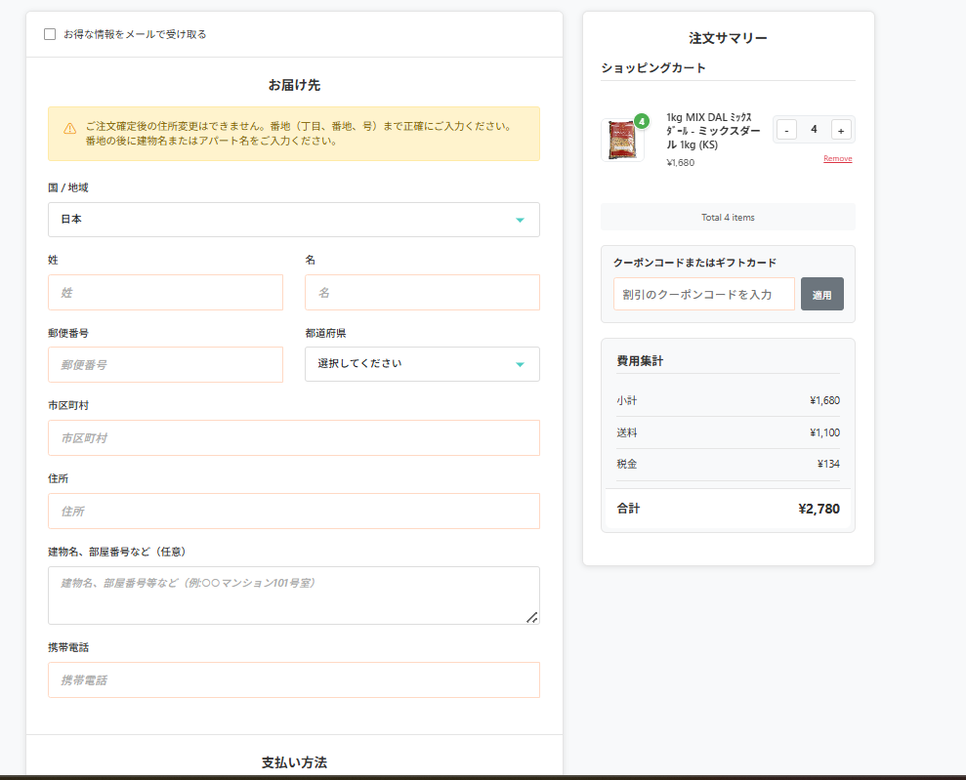Click the resize handle of the building name textarea
The height and width of the screenshot is (780, 966).
tap(532, 616)
